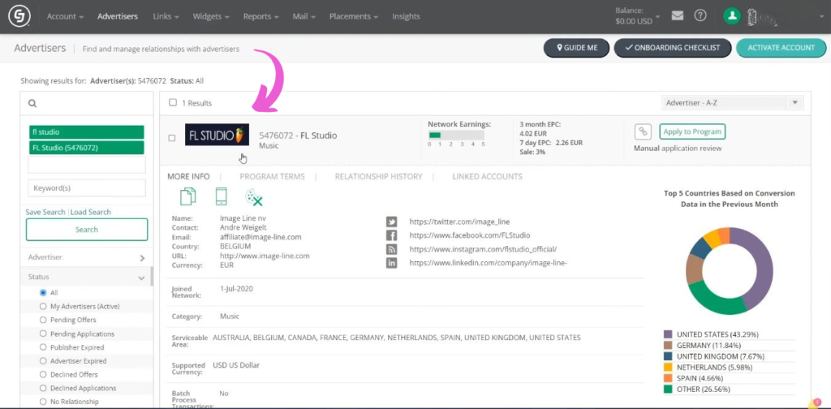Image resolution: width=831 pixels, height=409 pixels.
Task: Open the help question mark icon
Action: click(700, 16)
